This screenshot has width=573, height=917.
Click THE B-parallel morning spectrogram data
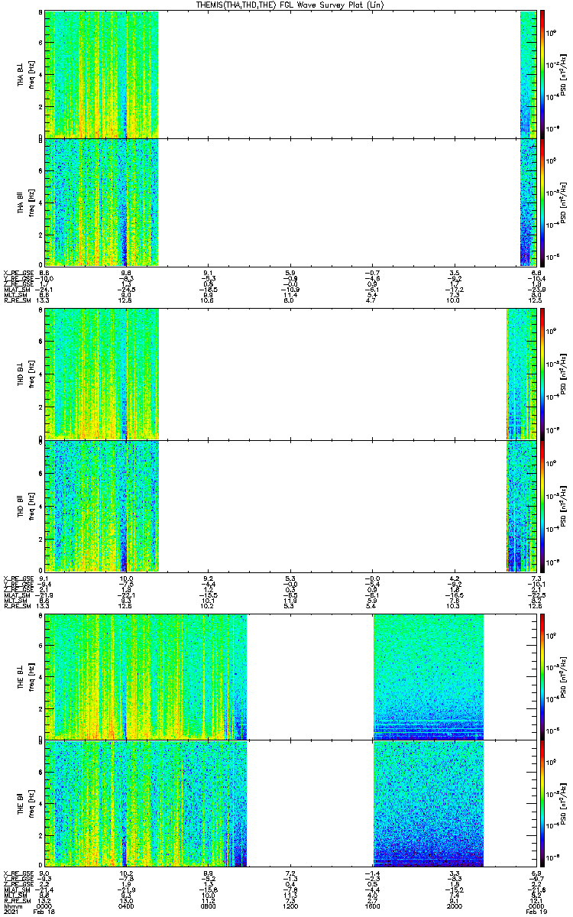coord(146,804)
